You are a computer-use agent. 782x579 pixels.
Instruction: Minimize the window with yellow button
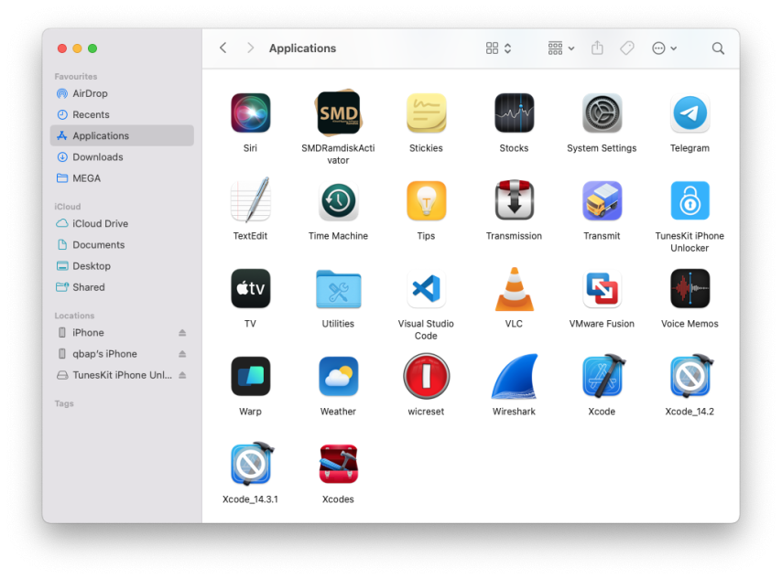pyautogui.click(x=77, y=48)
